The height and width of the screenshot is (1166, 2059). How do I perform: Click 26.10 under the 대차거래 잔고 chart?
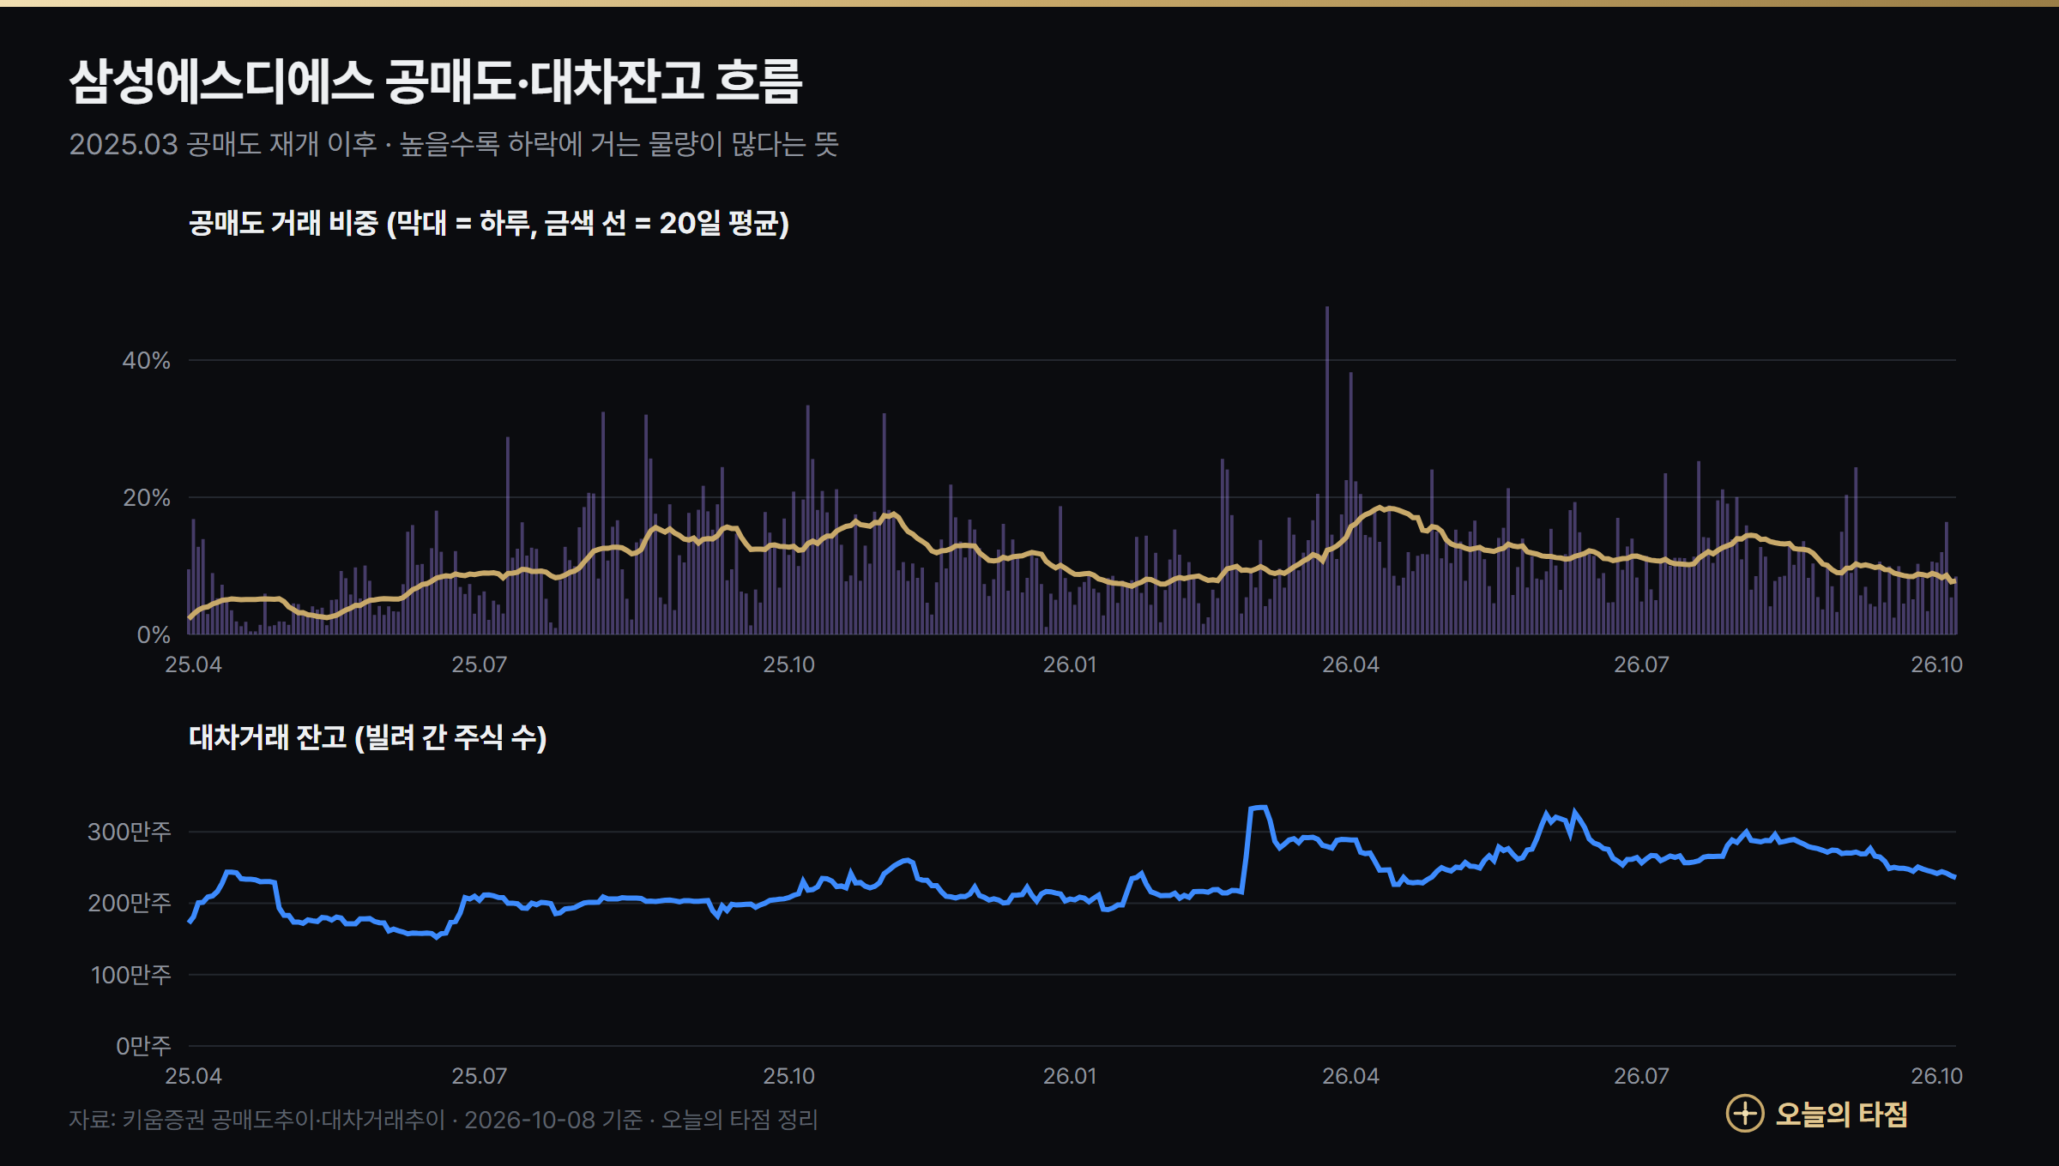point(1937,1076)
